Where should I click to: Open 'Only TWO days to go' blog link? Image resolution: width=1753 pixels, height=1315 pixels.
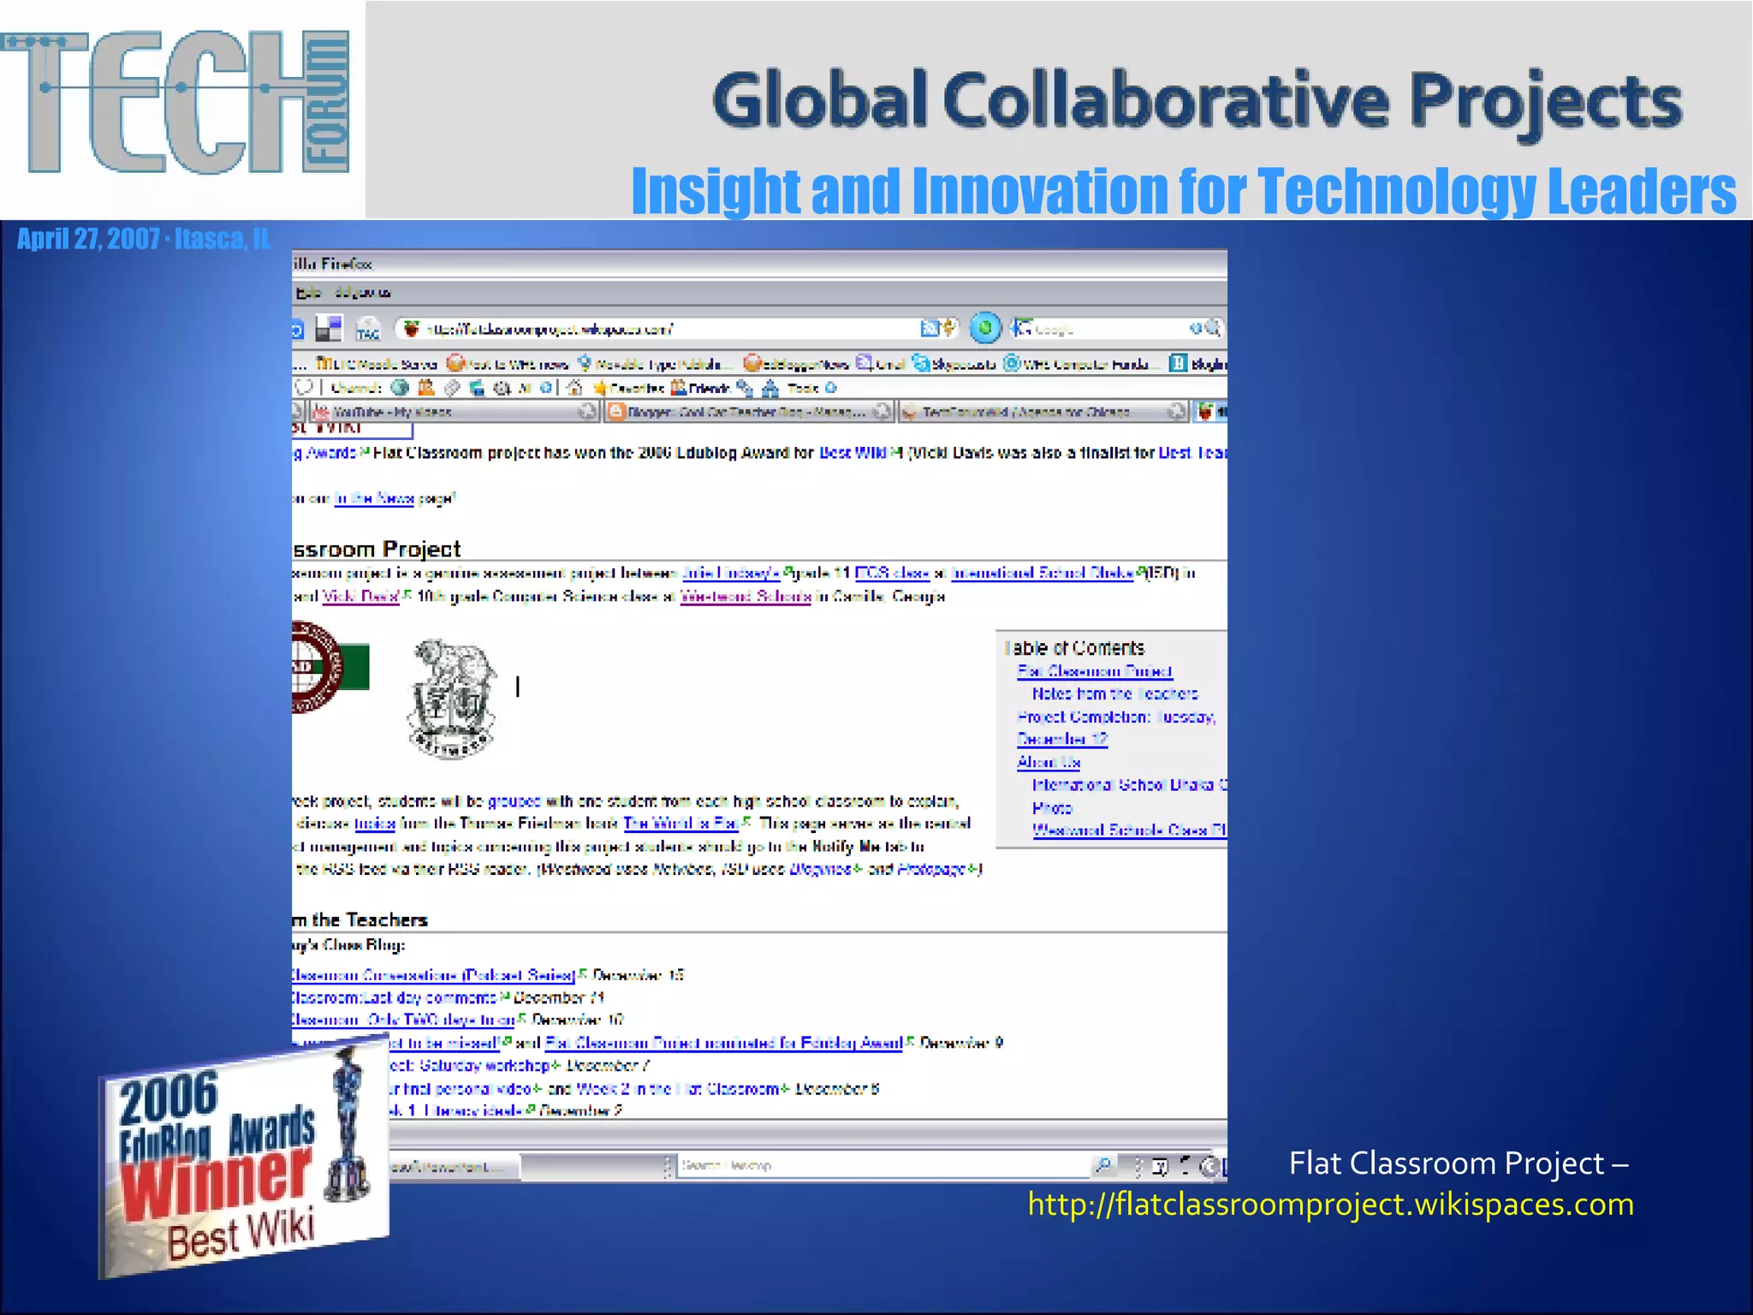click(x=404, y=1020)
